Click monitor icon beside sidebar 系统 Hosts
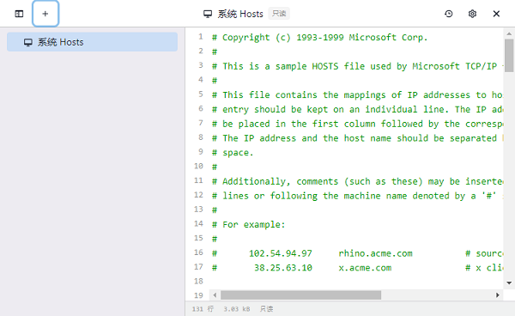The height and width of the screenshot is (316, 515). (x=28, y=42)
